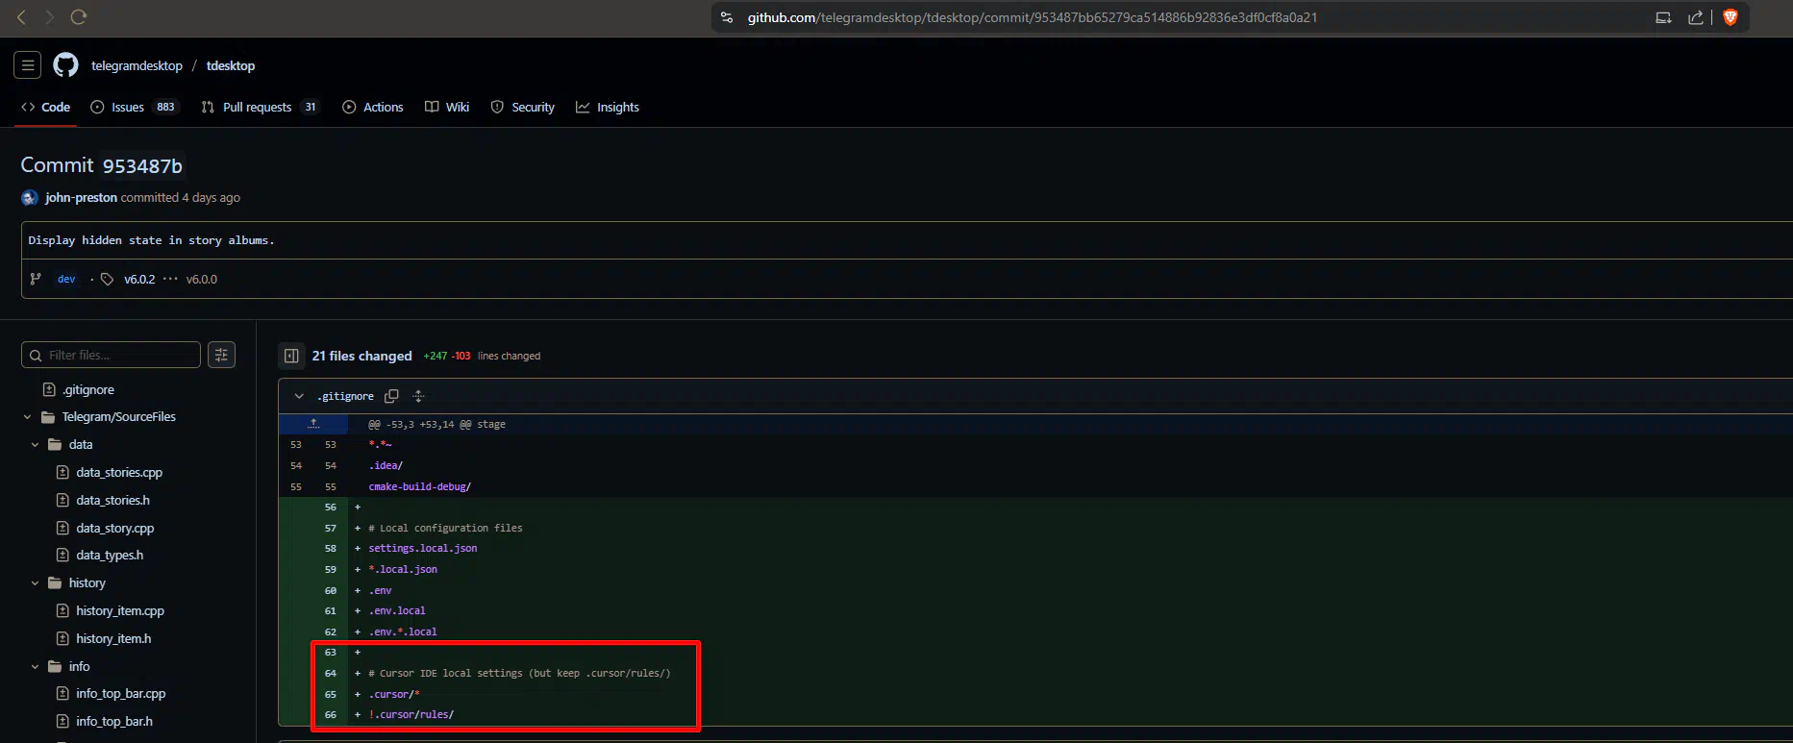Open the v6.0.2 tag link
1793x743 pixels.
[x=139, y=279]
